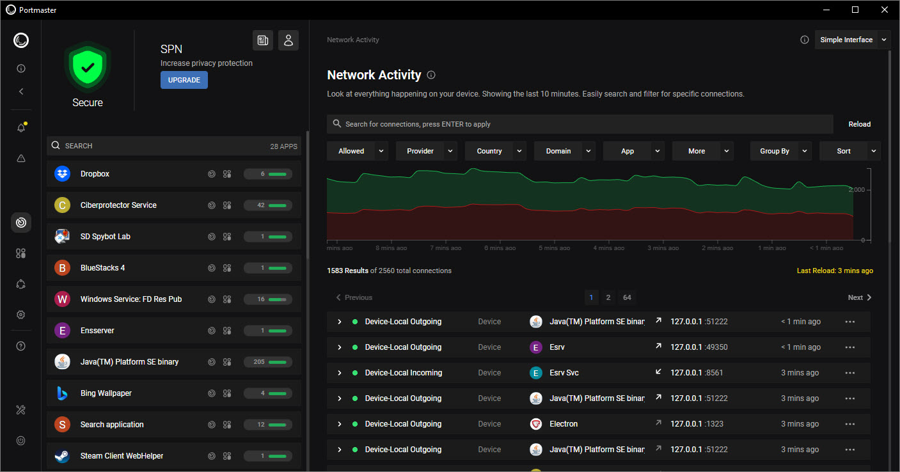Screen dimensions: 900x472
Task: Open Search application settings icon
Action: [226, 425]
